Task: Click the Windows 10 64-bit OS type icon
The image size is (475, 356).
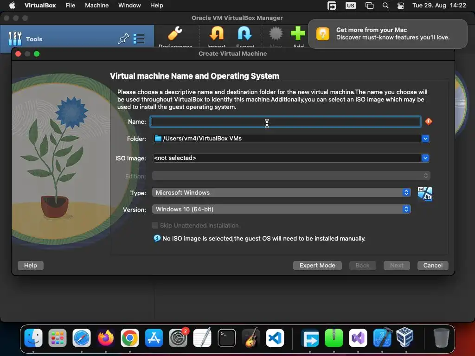Action: pyautogui.click(x=425, y=194)
